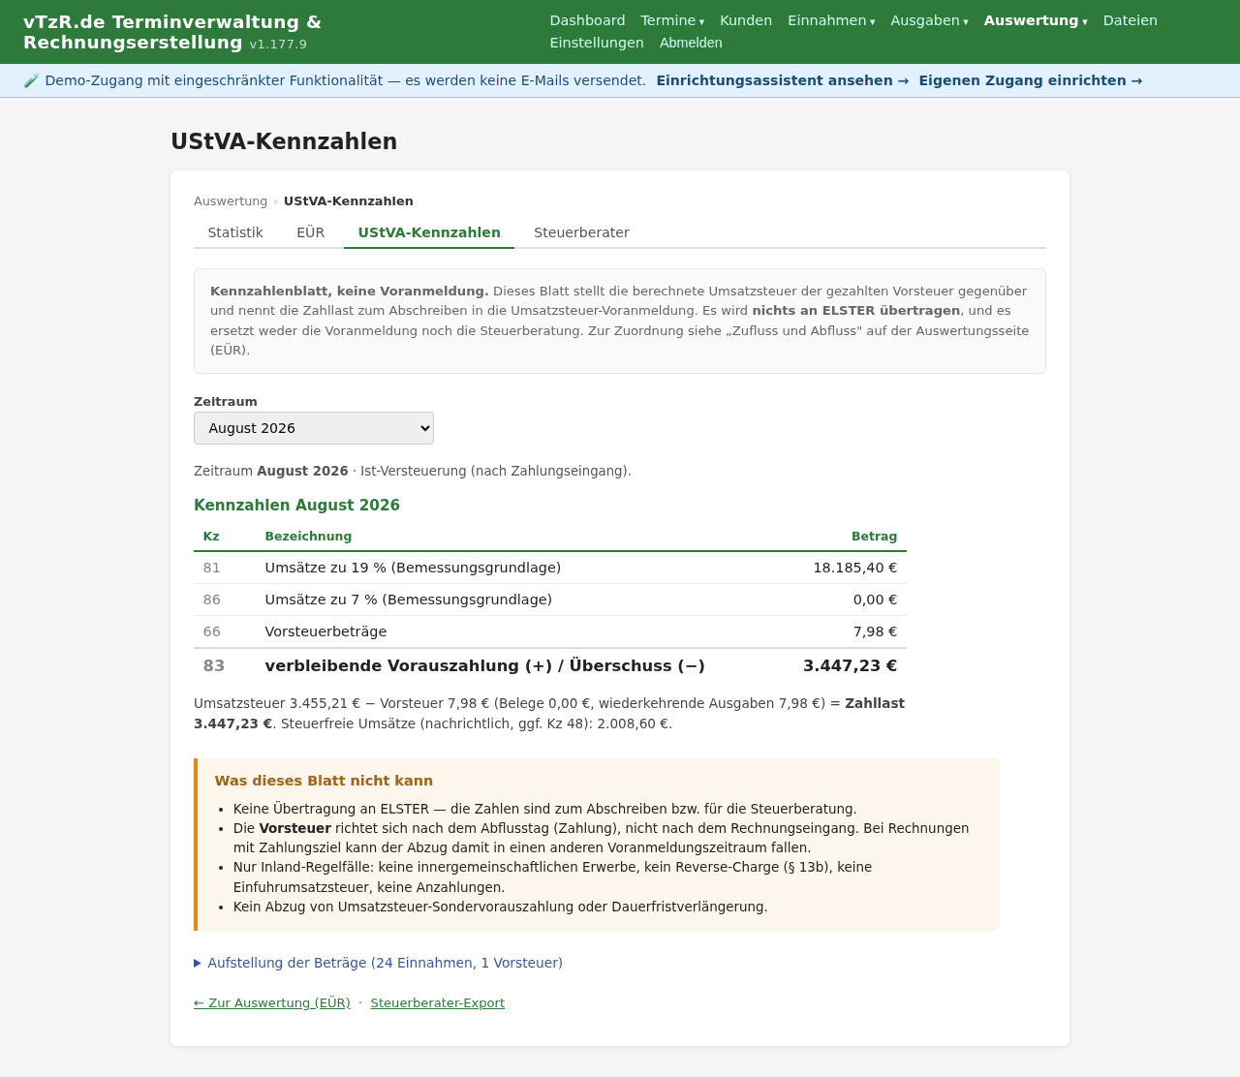Expand the Einnahmen menu
Screen dimensions: 1240x1077
tap(831, 20)
